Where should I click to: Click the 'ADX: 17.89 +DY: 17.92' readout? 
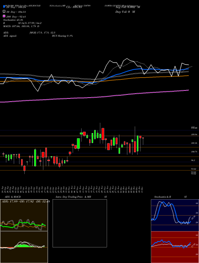pyautogui.click(x=18, y=202)
